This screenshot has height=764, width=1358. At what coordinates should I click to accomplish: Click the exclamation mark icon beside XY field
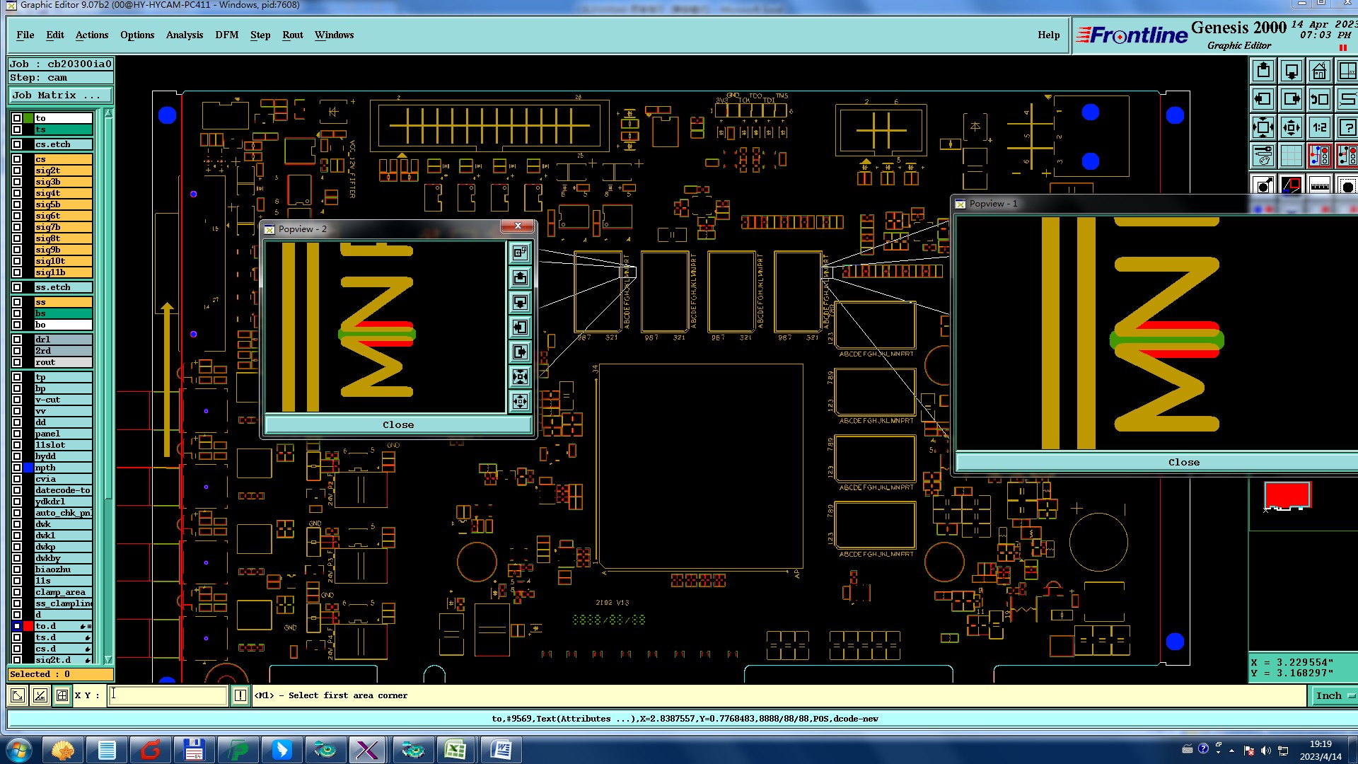(x=240, y=695)
